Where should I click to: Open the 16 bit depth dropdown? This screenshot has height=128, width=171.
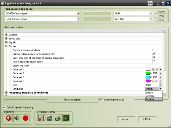pos(151,13)
